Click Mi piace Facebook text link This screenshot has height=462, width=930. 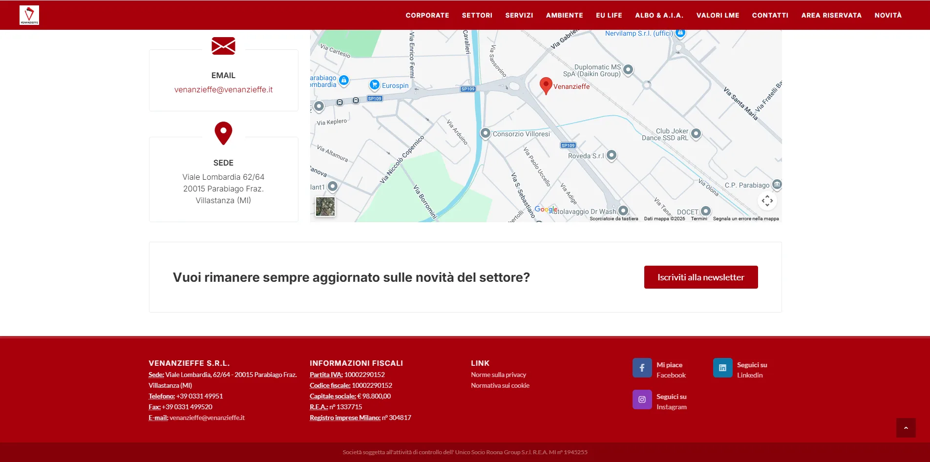pyautogui.click(x=671, y=370)
